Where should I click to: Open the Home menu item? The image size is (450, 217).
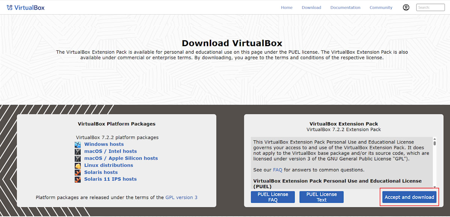(x=286, y=7)
